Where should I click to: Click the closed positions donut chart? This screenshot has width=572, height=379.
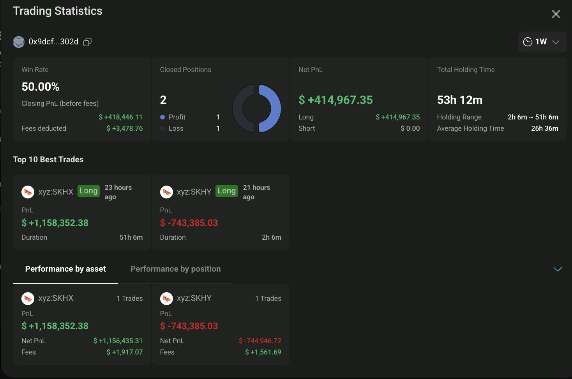pyautogui.click(x=257, y=109)
